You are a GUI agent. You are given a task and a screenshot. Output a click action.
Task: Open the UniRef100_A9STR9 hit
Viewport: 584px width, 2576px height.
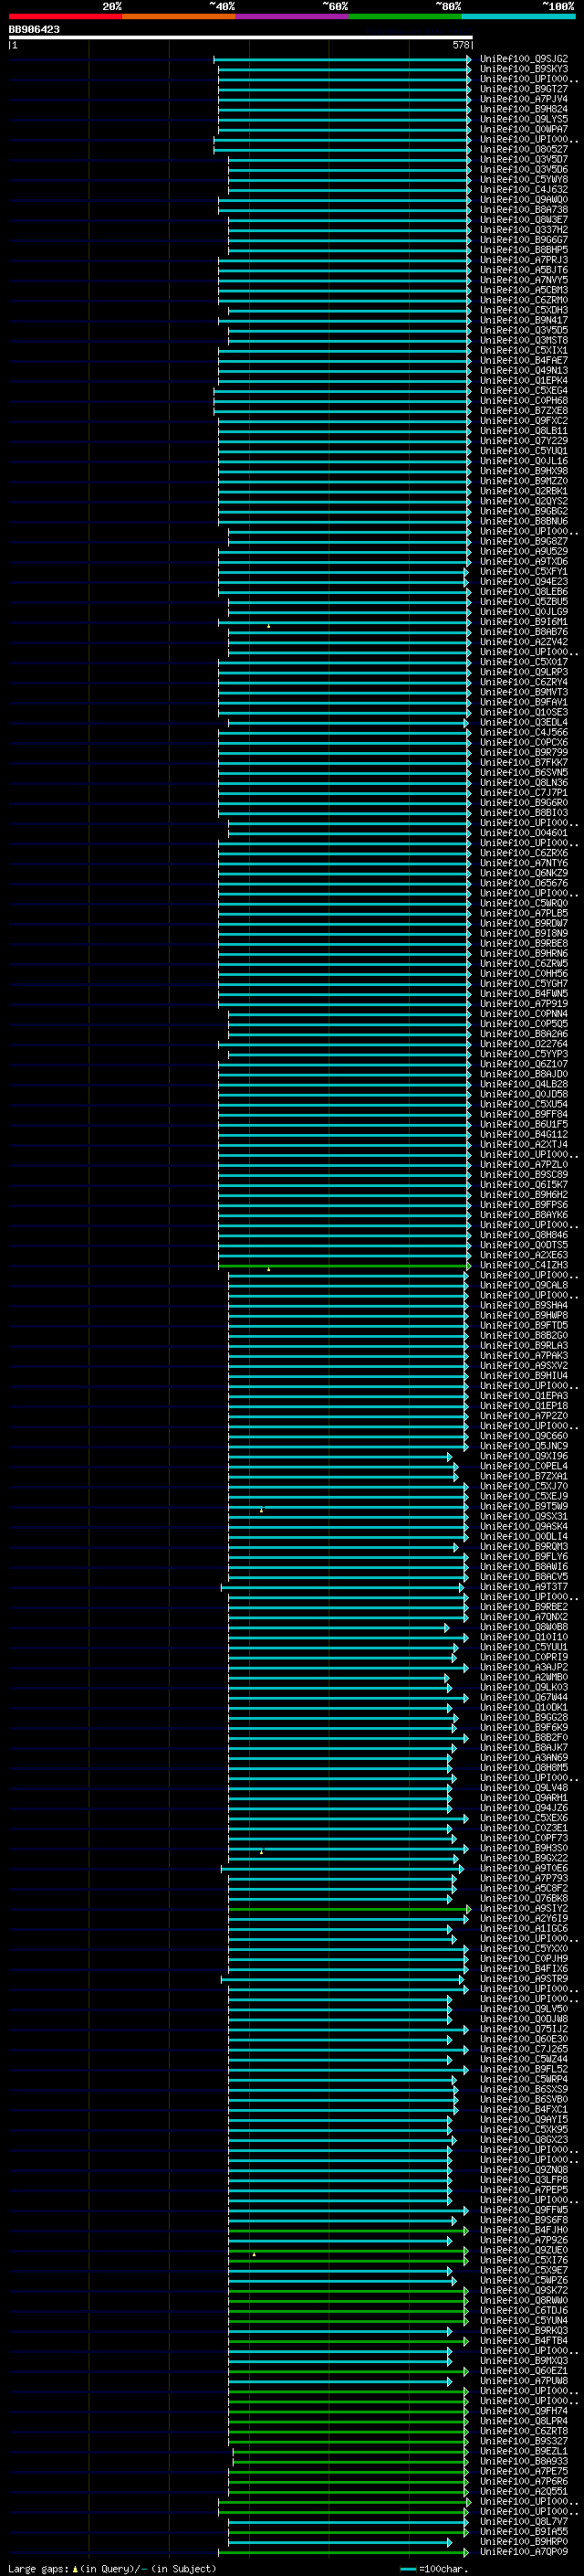point(524,1978)
